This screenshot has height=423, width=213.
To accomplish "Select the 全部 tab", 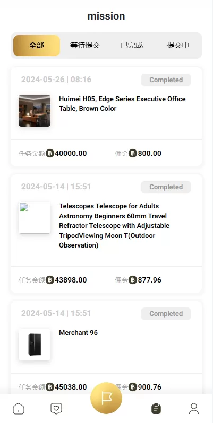I will tap(37, 46).
